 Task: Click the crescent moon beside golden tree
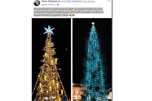[x=66, y=49]
